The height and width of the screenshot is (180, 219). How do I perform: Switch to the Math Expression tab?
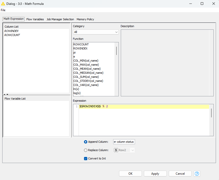click(x=14, y=19)
